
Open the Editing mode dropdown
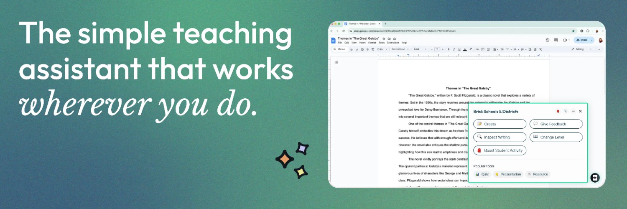pos(581,49)
